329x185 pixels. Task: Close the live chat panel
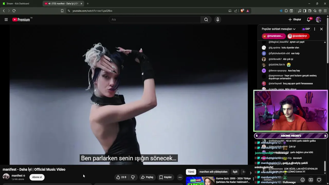(x=321, y=29)
